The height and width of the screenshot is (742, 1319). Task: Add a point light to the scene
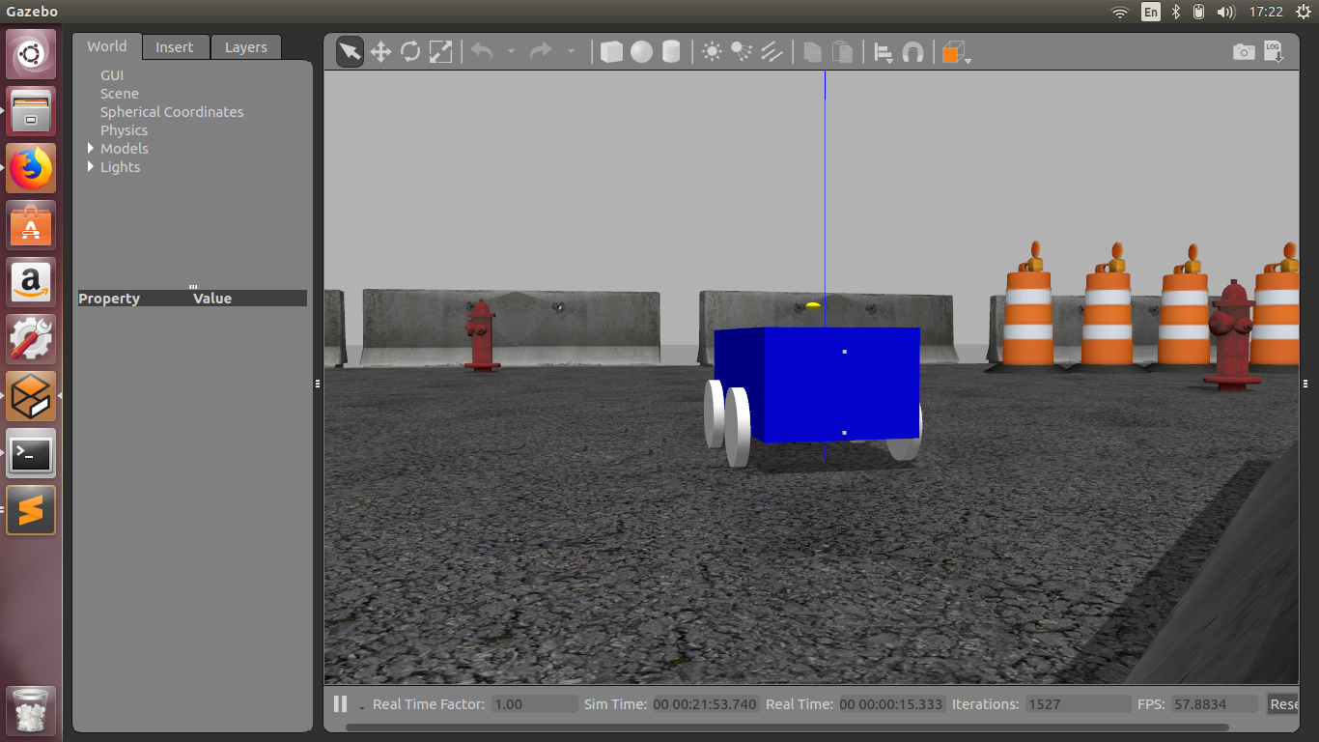[712, 51]
